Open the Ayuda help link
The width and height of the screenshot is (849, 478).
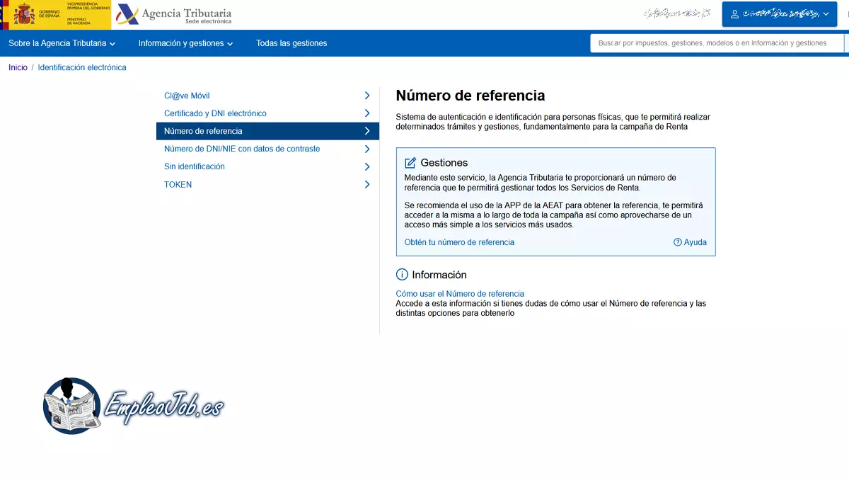point(690,242)
